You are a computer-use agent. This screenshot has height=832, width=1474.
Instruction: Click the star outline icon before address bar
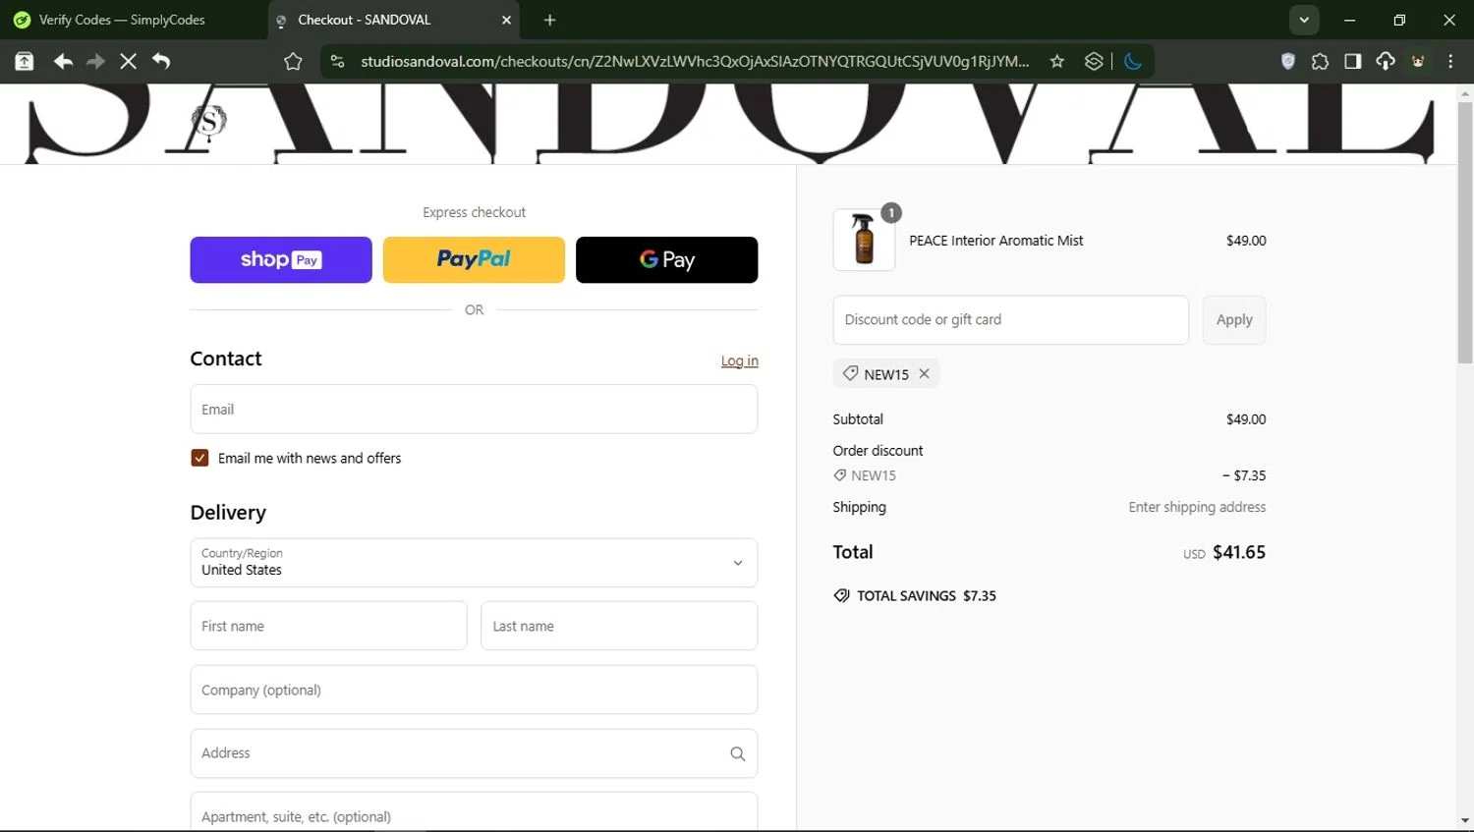pyautogui.click(x=293, y=61)
